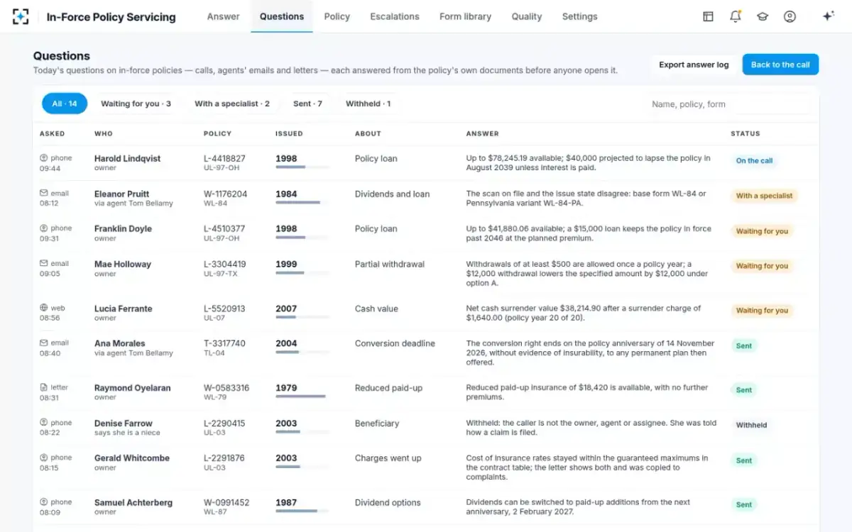Viewport: 852px width, 532px height.
Task: Click Export answer log
Action: (x=694, y=65)
